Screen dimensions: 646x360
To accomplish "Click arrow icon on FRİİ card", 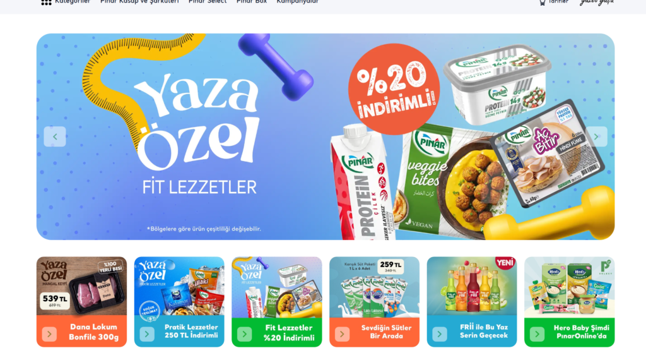I will (440, 333).
